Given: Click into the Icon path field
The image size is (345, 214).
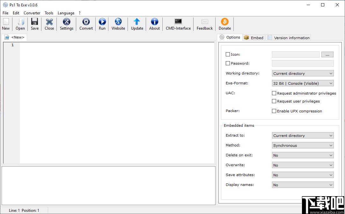Looking at the screenshot, I should click(x=296, y=54).
